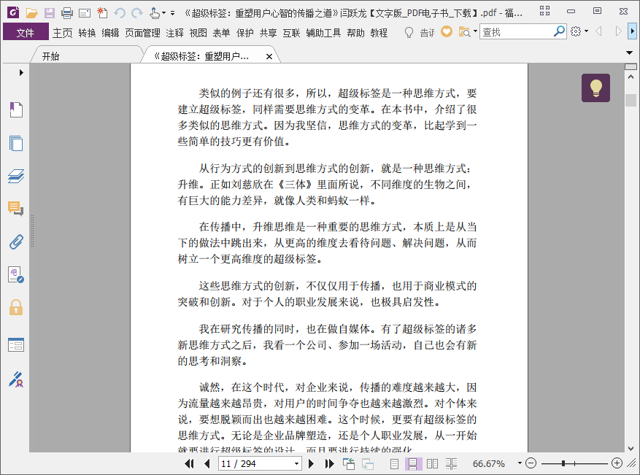640x475 pixels.
Task: Open the Page thumbnails panel icon
Action: pyautogui.click(x=16, y=143)
